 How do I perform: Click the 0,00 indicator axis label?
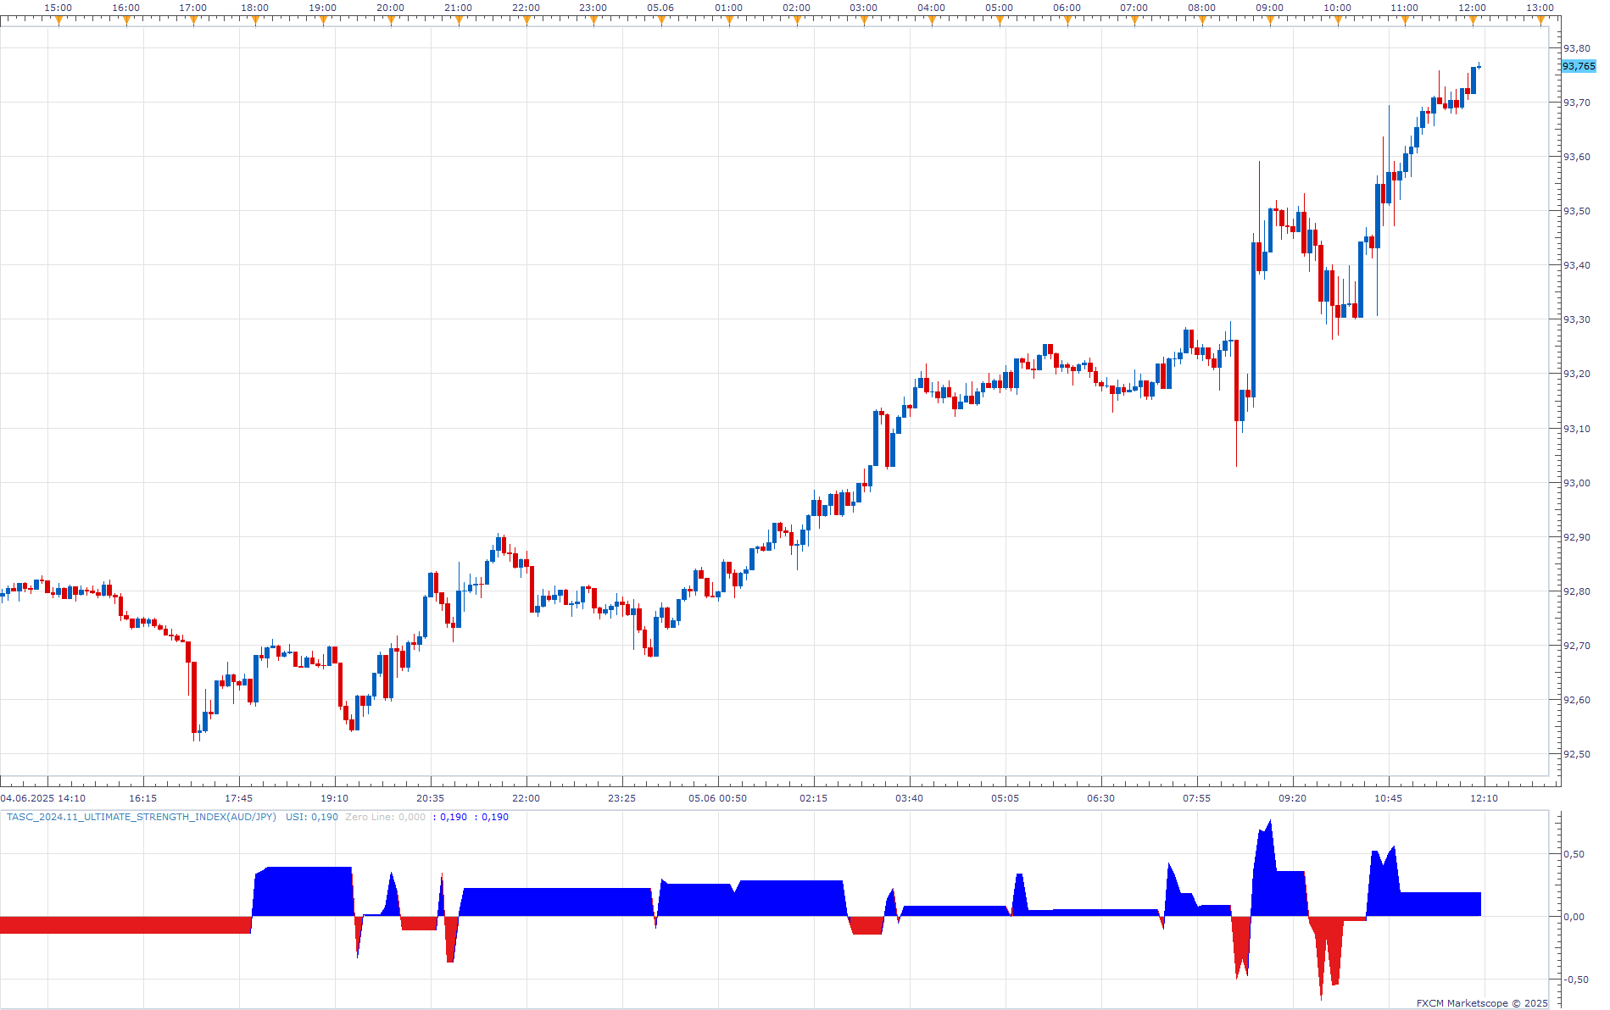pos(1574,917)
